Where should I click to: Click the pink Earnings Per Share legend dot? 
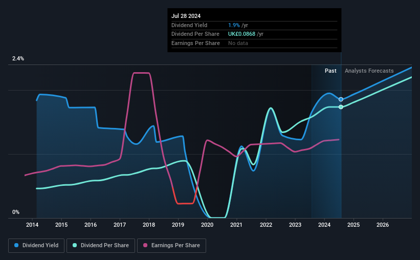(145, 245)
